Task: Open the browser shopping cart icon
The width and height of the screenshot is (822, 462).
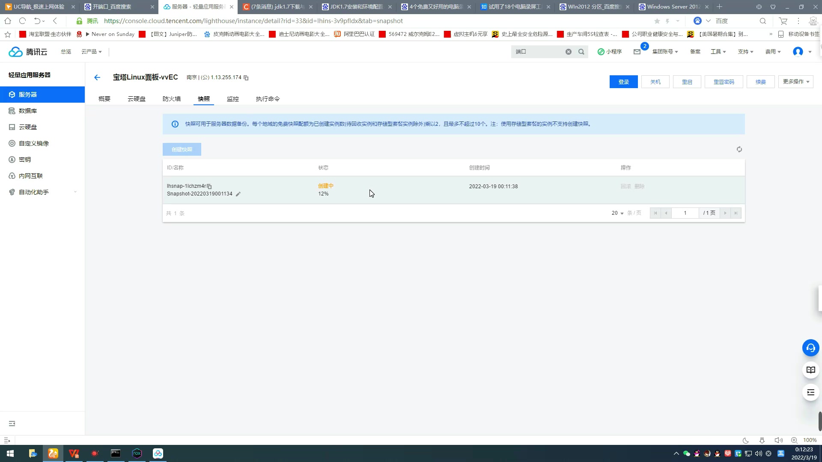Action: [x=783, y=21]
